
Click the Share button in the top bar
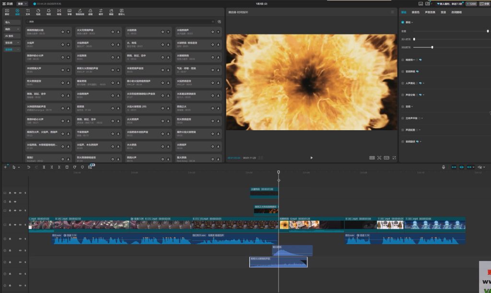pyautogui.click(x=484, y=4)
